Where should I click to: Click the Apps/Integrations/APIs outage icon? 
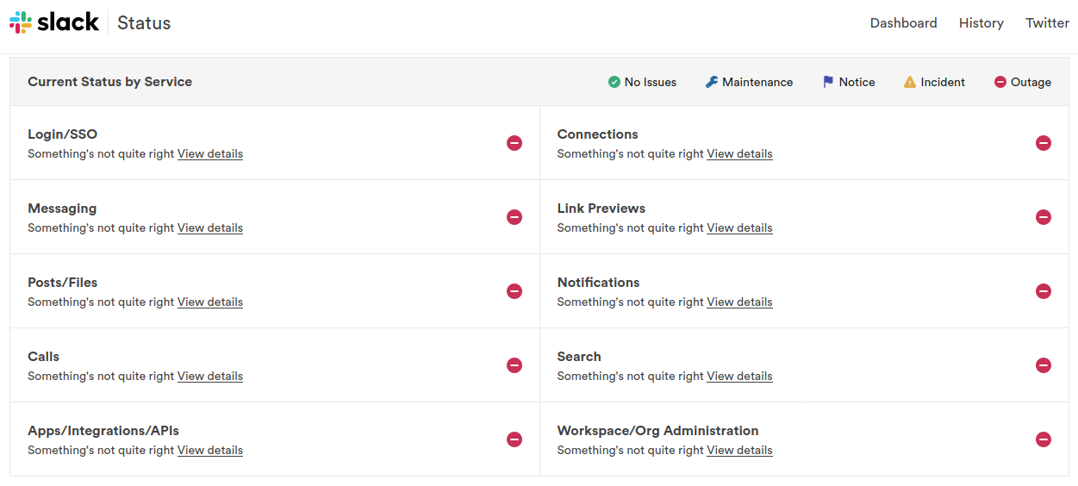click(x=514, y=439)
